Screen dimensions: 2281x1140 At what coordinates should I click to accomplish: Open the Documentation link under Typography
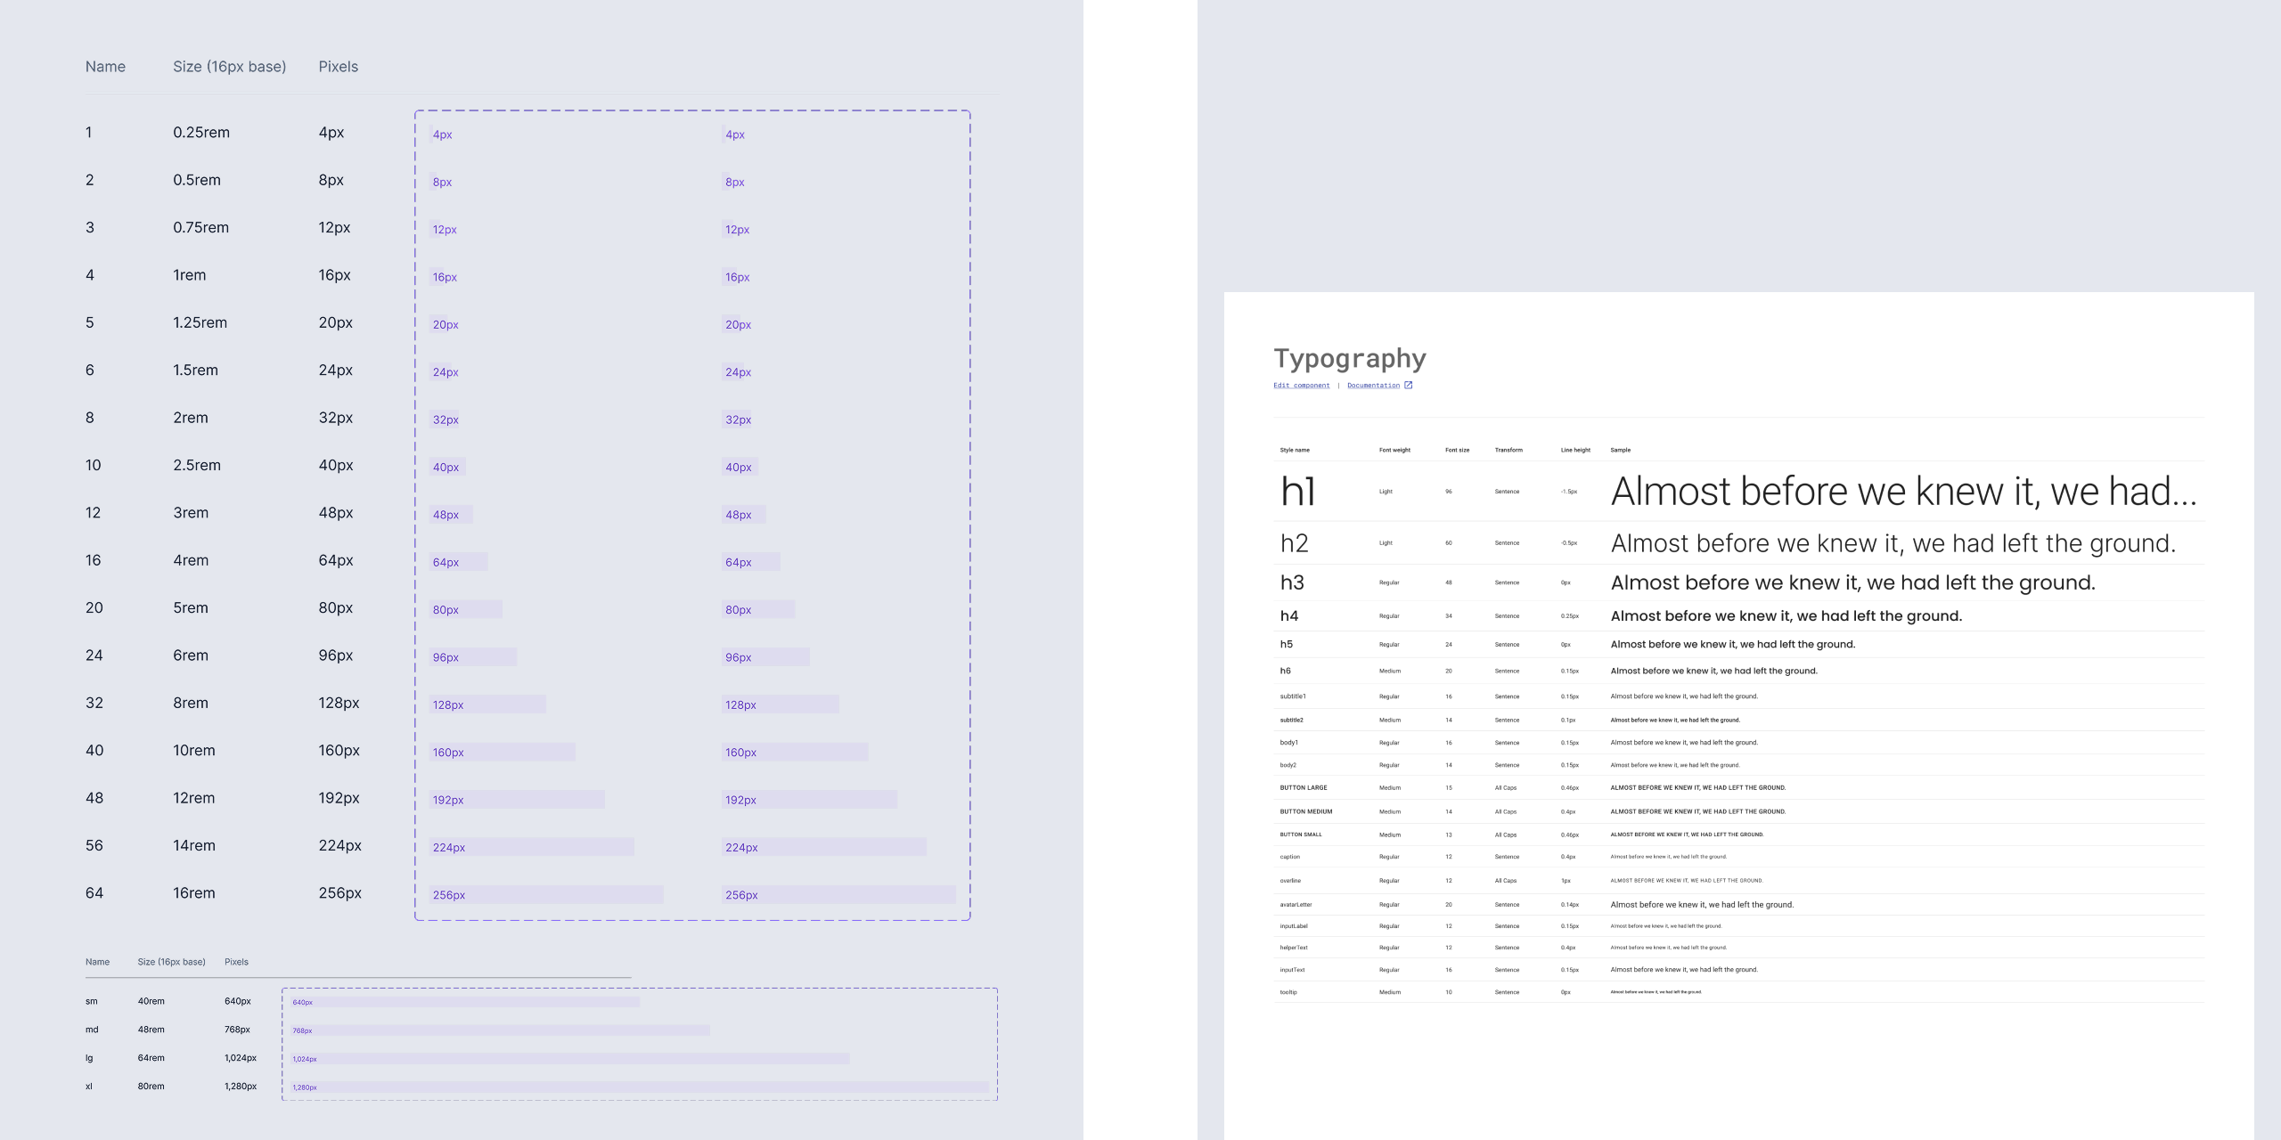click(x=1373, y=386)
